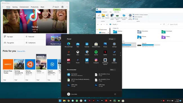Click the power icon in Start menu
The width and height of the screenshot is (183, 103).
point(115,94)
